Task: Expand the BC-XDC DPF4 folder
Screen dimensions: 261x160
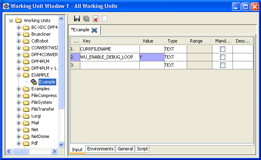Action: (18, 27)
